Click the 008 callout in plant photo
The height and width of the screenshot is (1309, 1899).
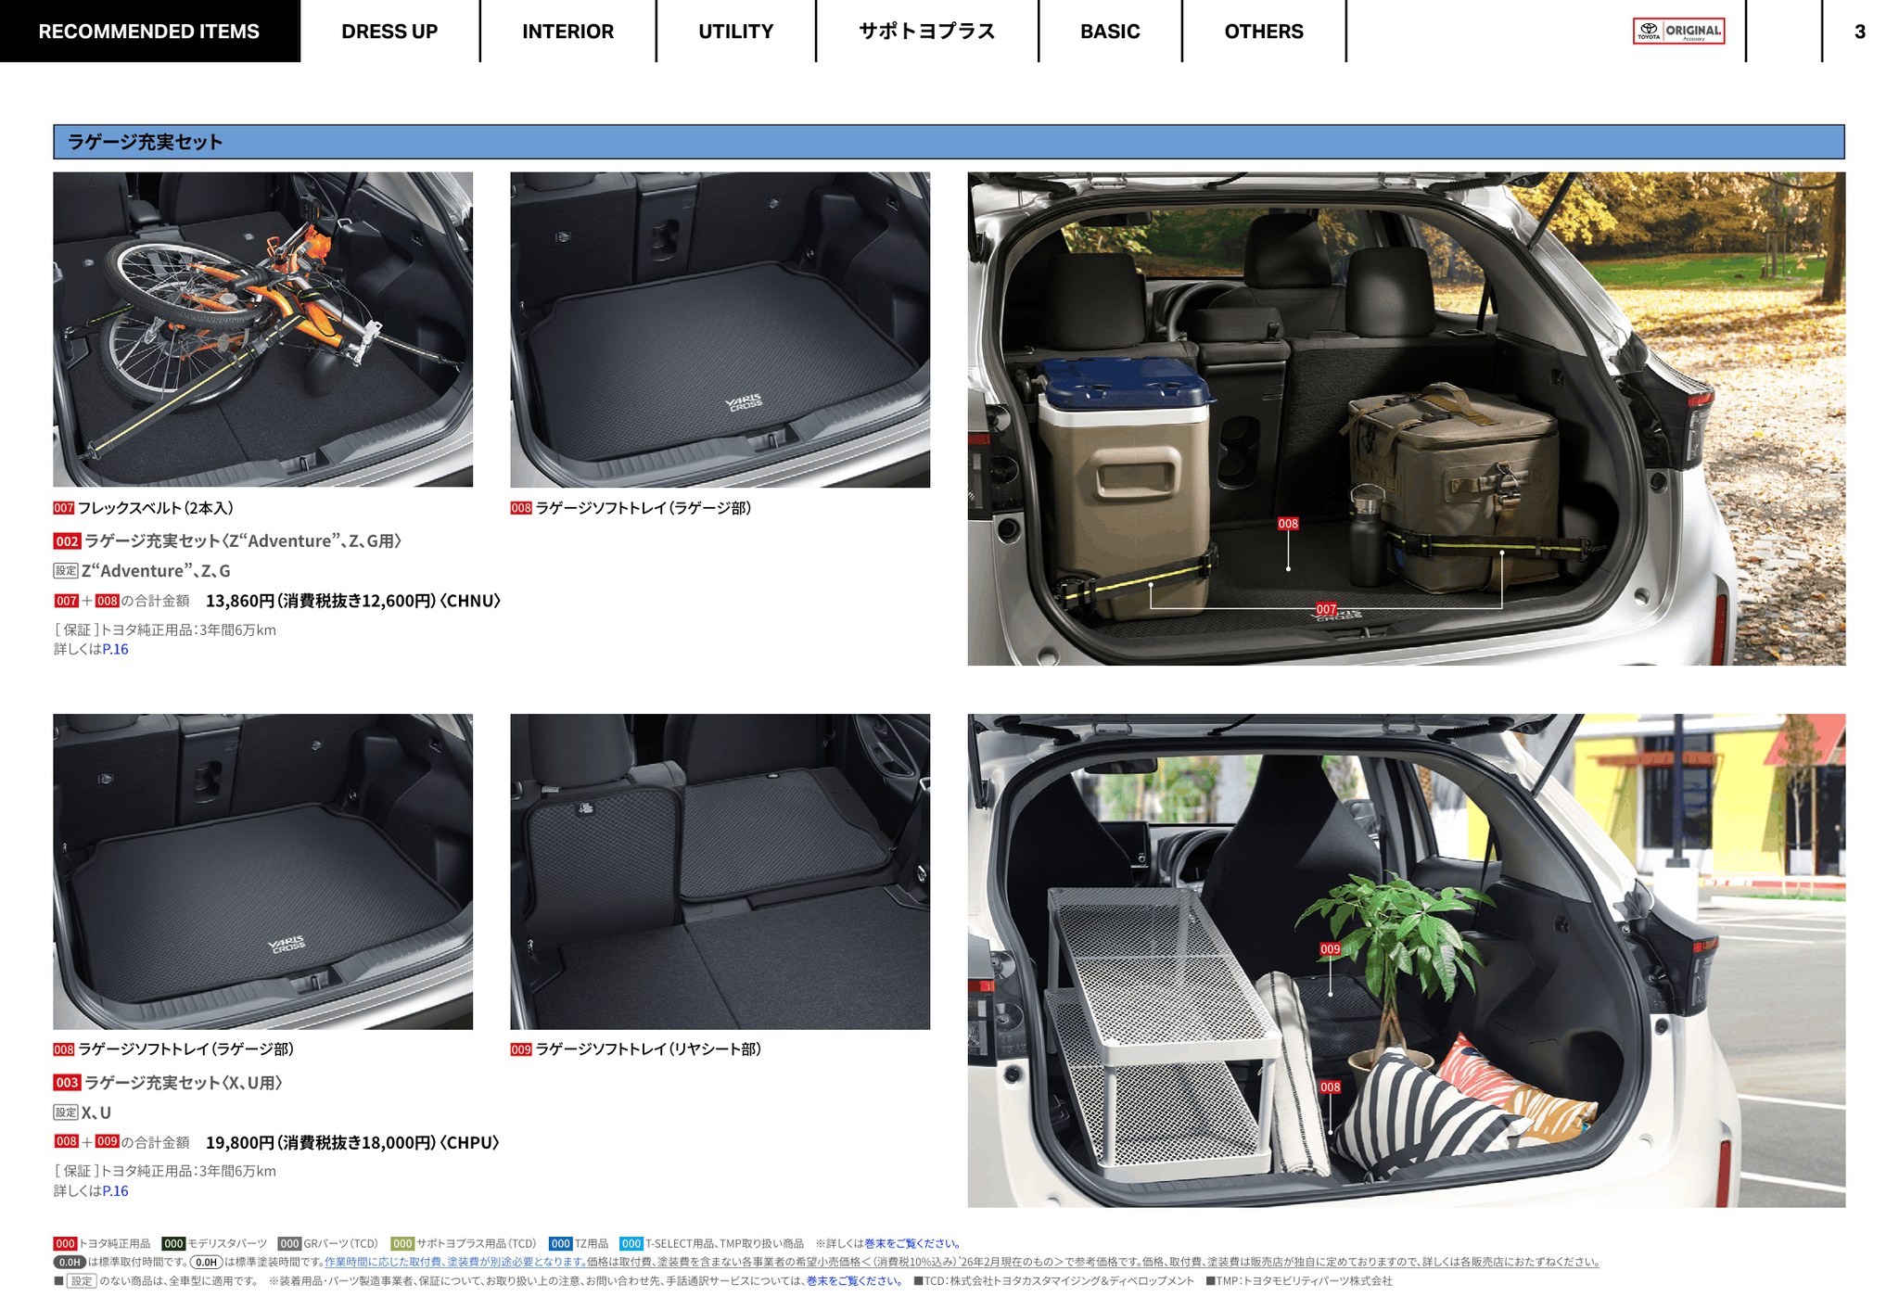point(1330,1087)
